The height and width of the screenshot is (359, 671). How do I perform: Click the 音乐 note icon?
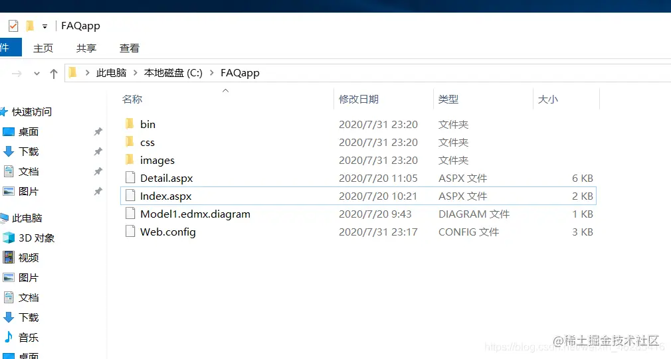[9, 337]
